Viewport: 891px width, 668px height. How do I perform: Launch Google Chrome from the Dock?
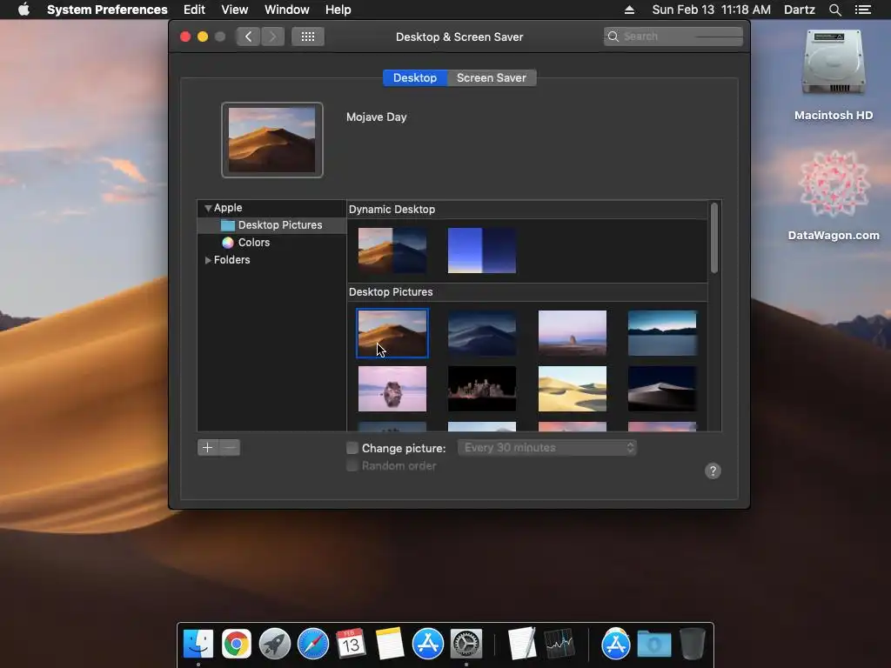(237, 645)
